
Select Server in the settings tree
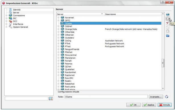click(16, 12)
